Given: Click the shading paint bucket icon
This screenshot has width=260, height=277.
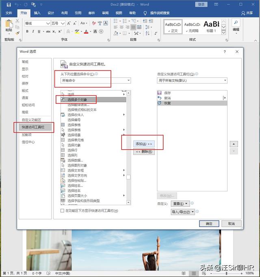Looking at the screenshot, I should (116, 33).
